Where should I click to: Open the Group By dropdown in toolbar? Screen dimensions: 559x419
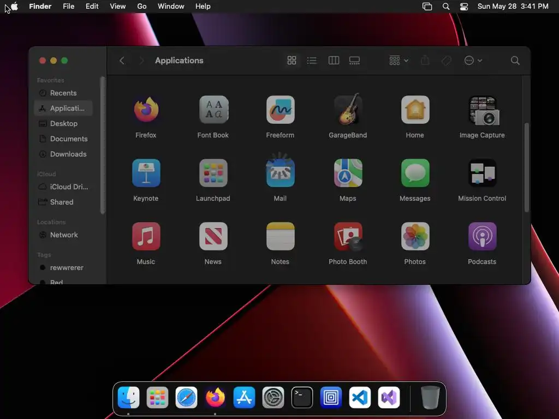399,61
